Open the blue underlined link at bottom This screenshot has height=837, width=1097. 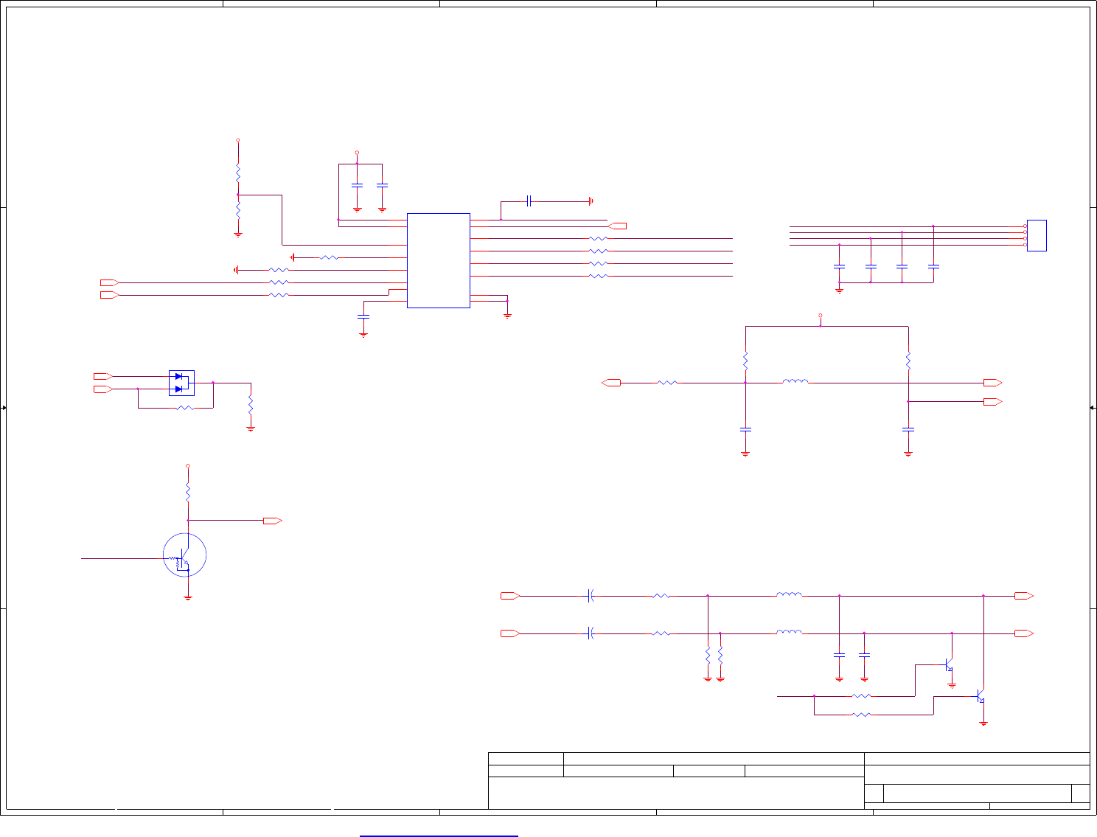pos(439,836)
